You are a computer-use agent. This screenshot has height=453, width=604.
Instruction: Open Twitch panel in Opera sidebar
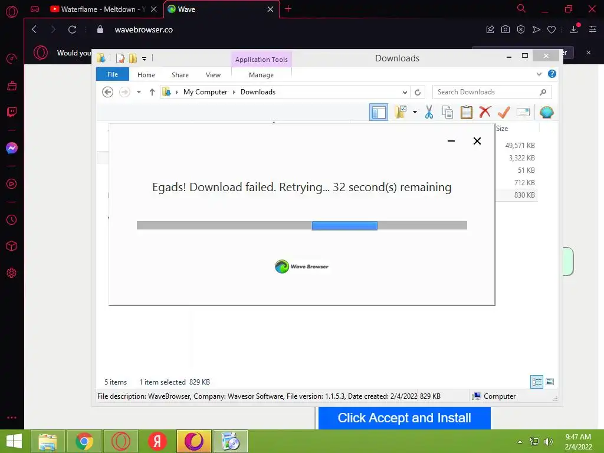pyautogui.click(x=12, y=112)
